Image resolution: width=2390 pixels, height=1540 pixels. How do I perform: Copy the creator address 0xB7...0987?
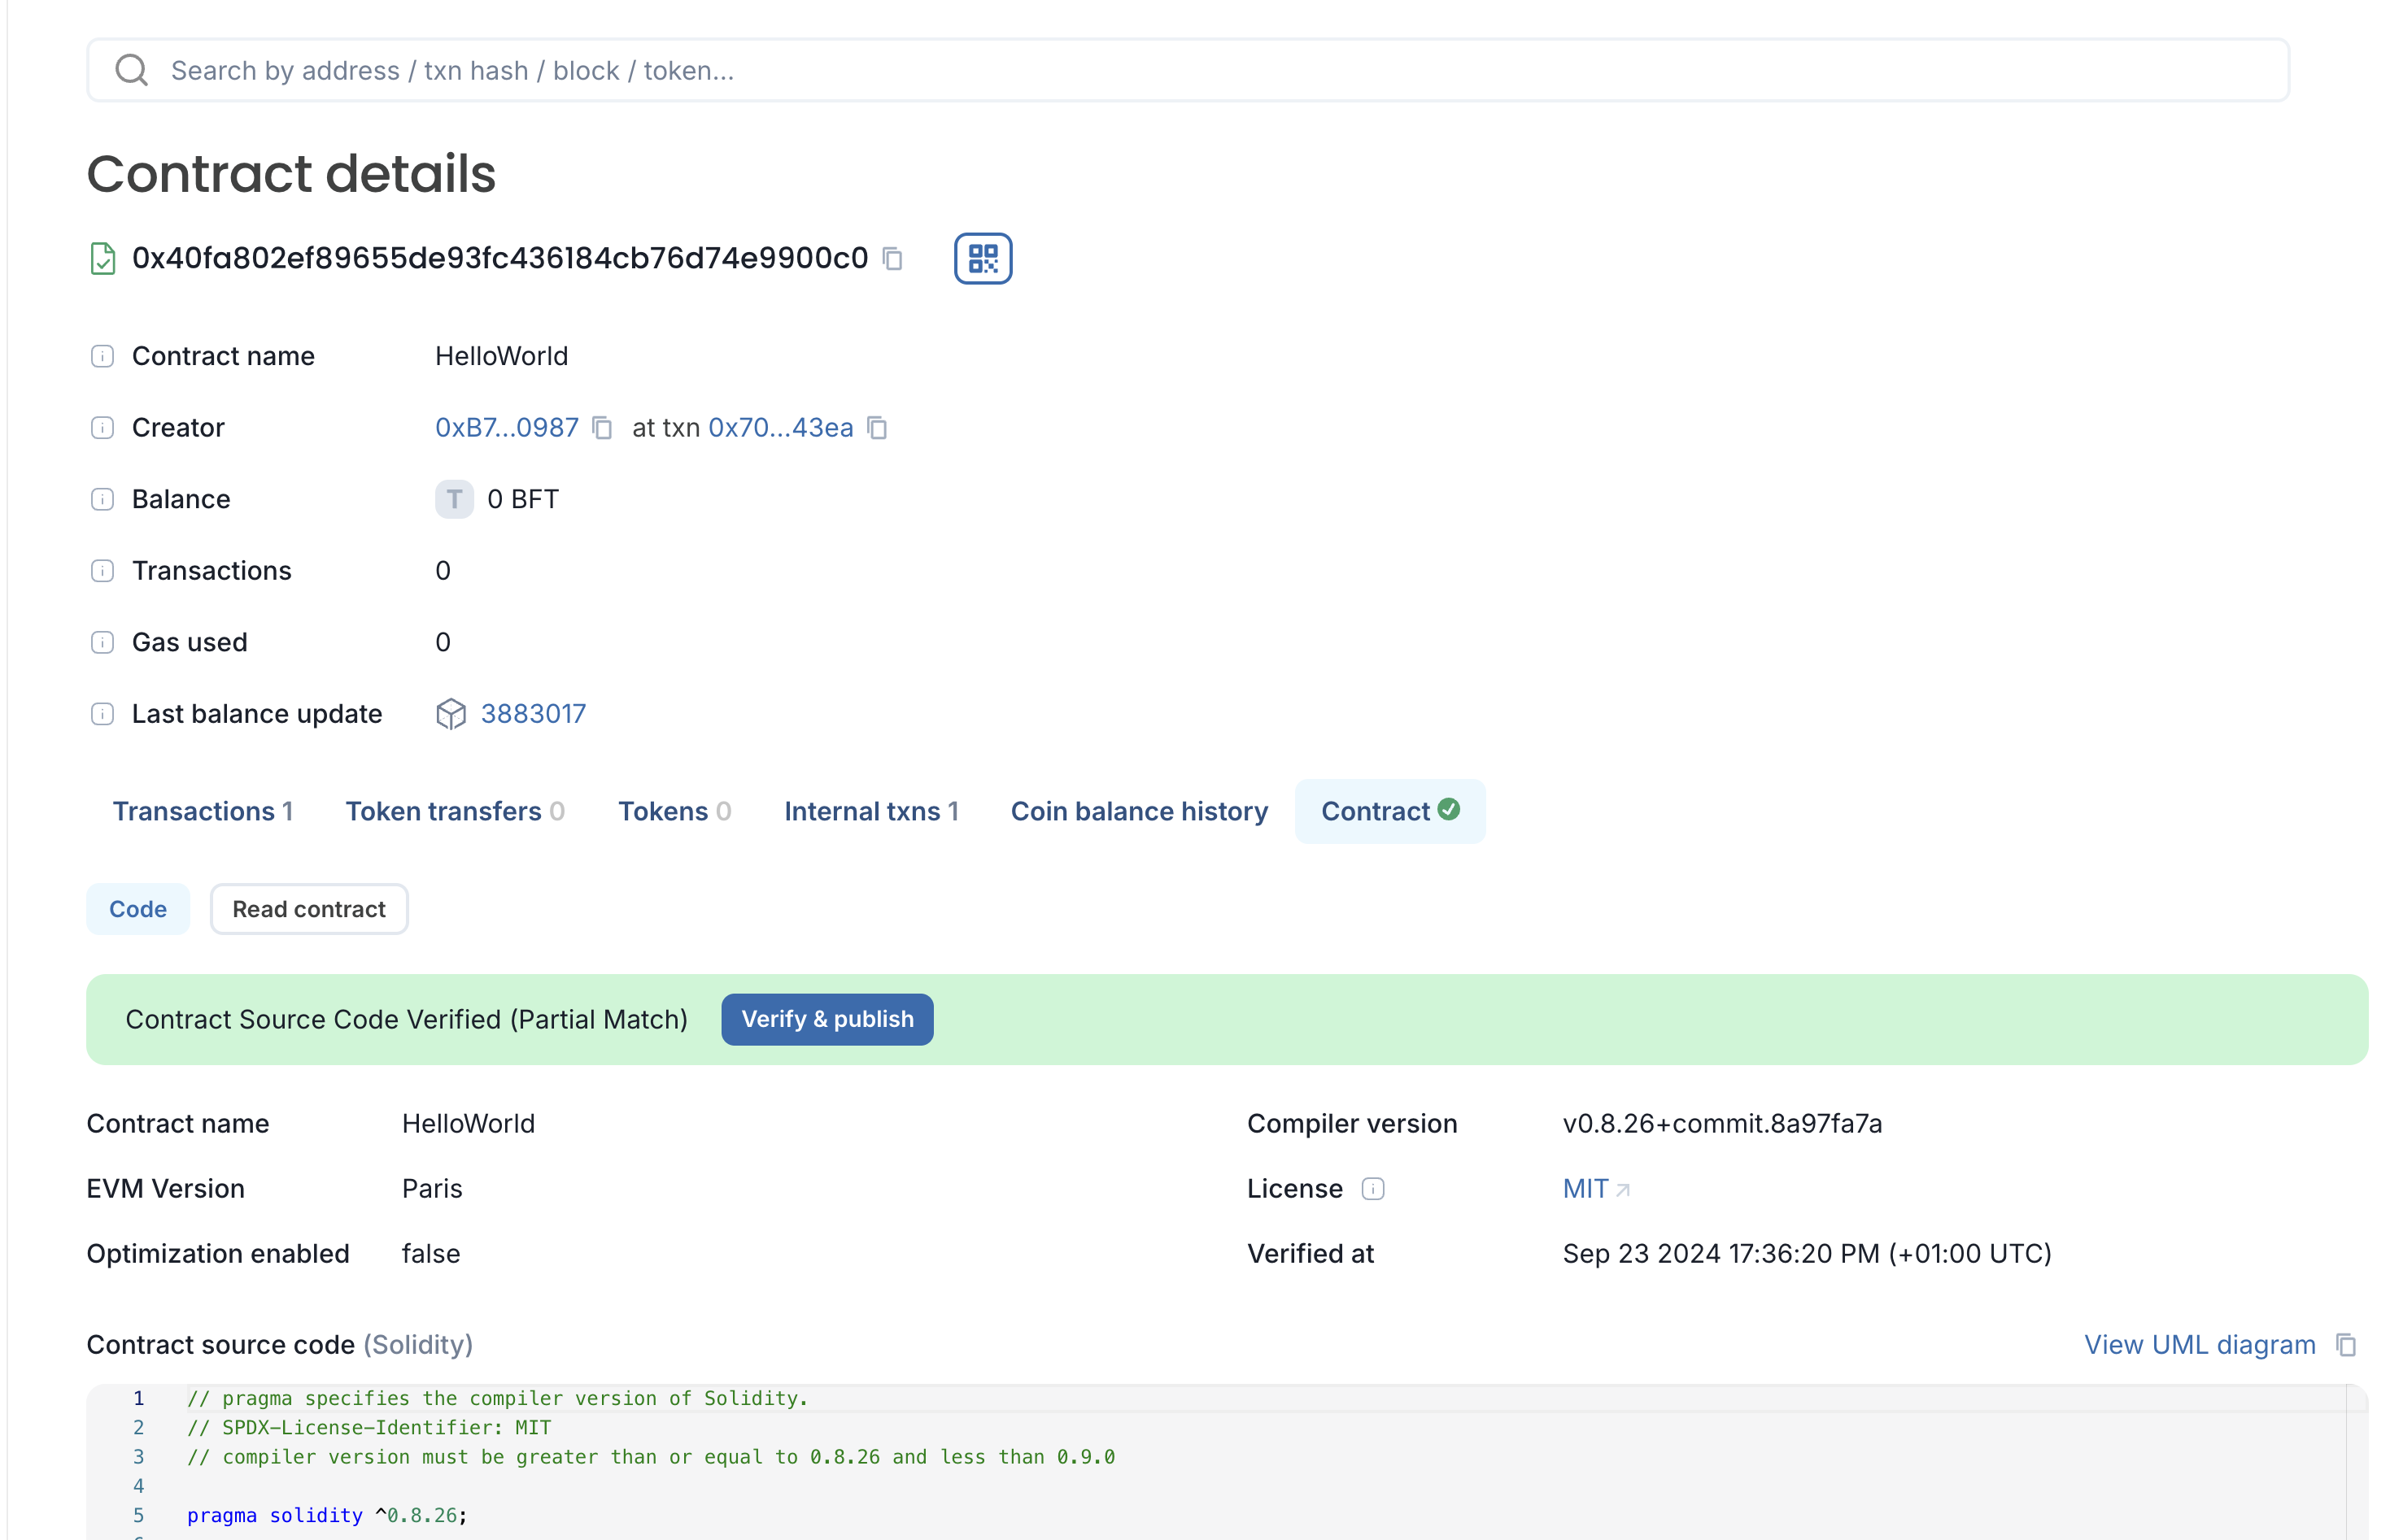click(603, 429)
